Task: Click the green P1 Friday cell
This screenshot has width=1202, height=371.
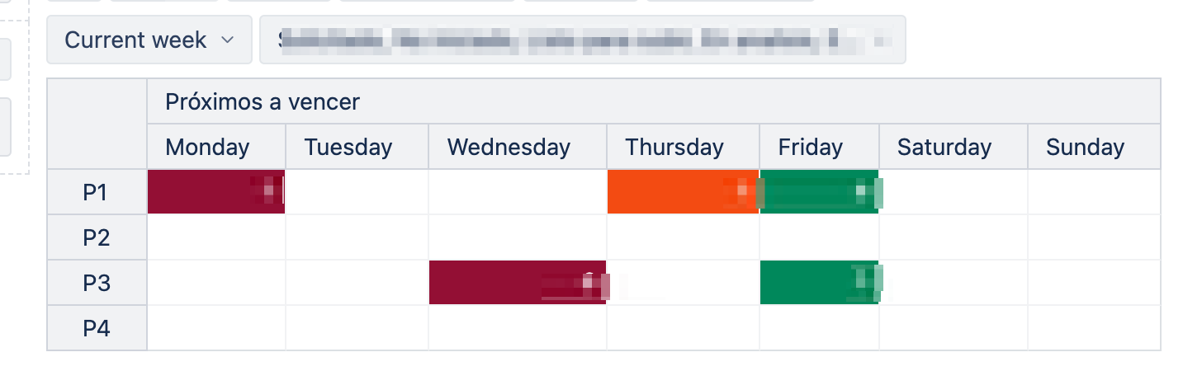Action: point(819,192)
